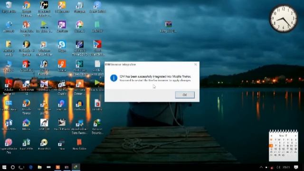Open the UC Browser desktop shortcut
Screen dimensions: 304x171
tap(62, 7)
